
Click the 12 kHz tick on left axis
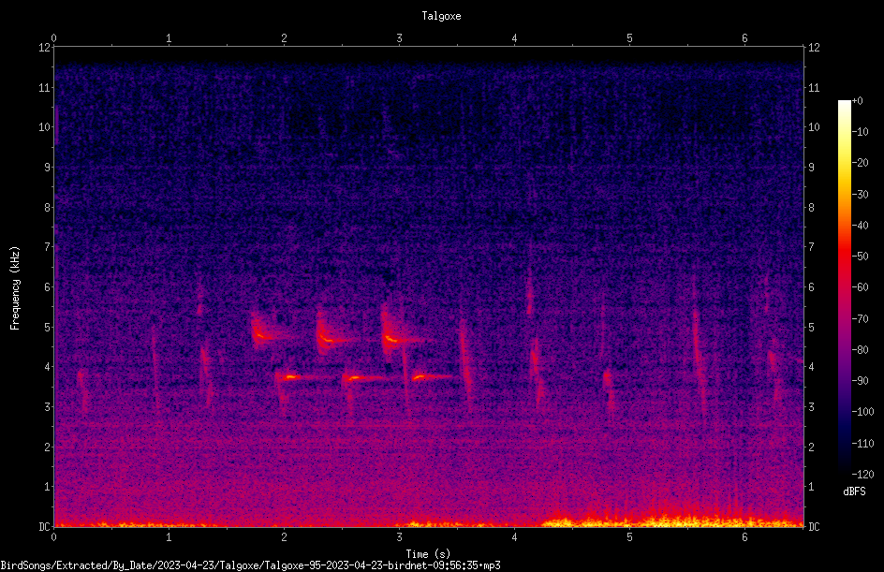coord(45,48)
